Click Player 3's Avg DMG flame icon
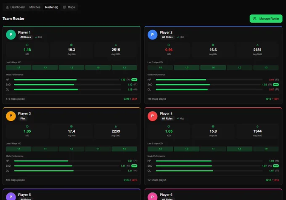 [x=116, y=126]
